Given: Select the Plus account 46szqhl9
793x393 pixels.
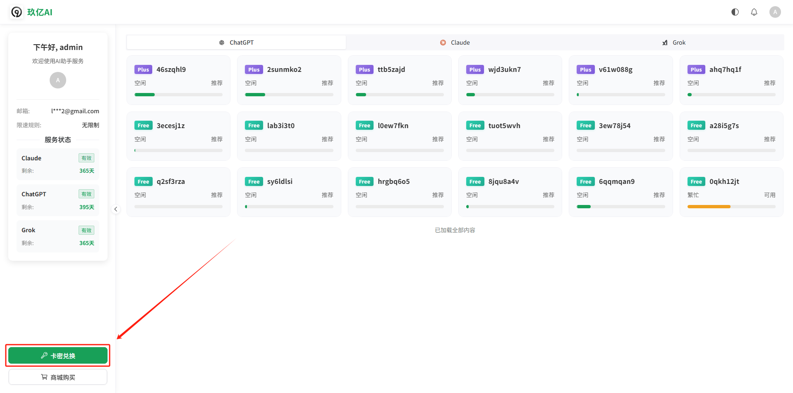Looking at the screenshot, I should pos(178,80).
